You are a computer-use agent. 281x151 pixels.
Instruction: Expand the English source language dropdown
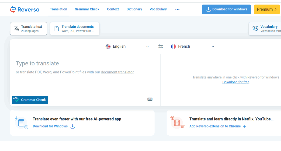point(147,47)
